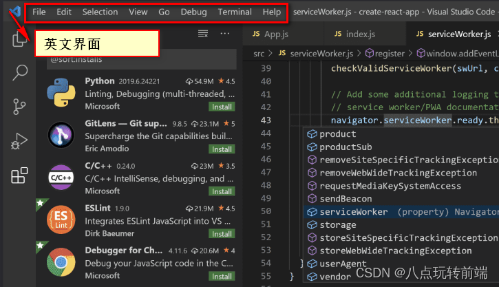Open the extensions More Actions menu
Screen dimensions: 499x287
point(224,34)
